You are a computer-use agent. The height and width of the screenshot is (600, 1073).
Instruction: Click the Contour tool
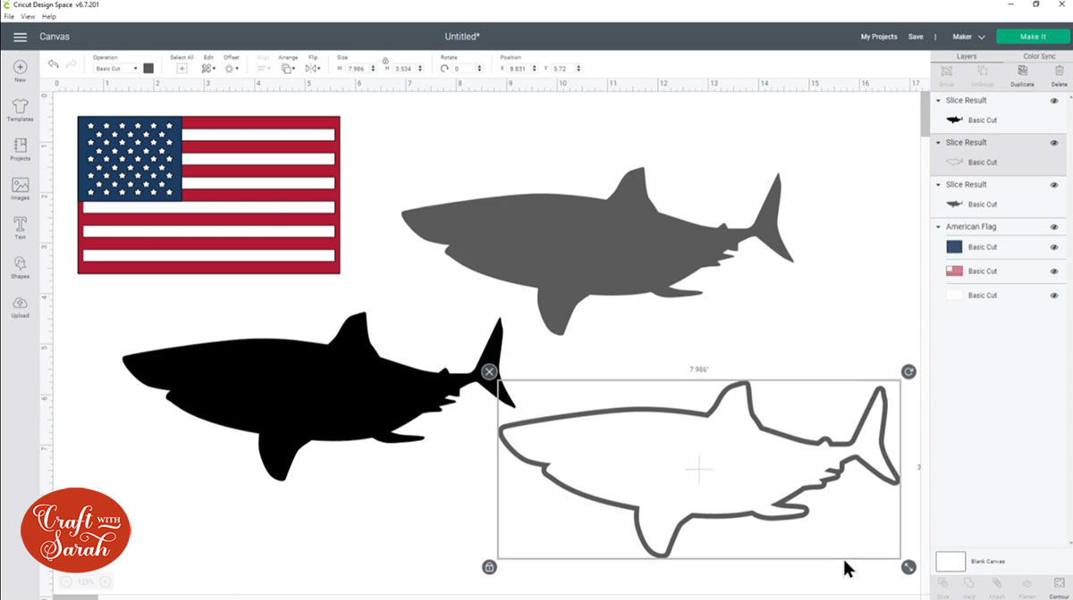click(x=1059, y=587)
